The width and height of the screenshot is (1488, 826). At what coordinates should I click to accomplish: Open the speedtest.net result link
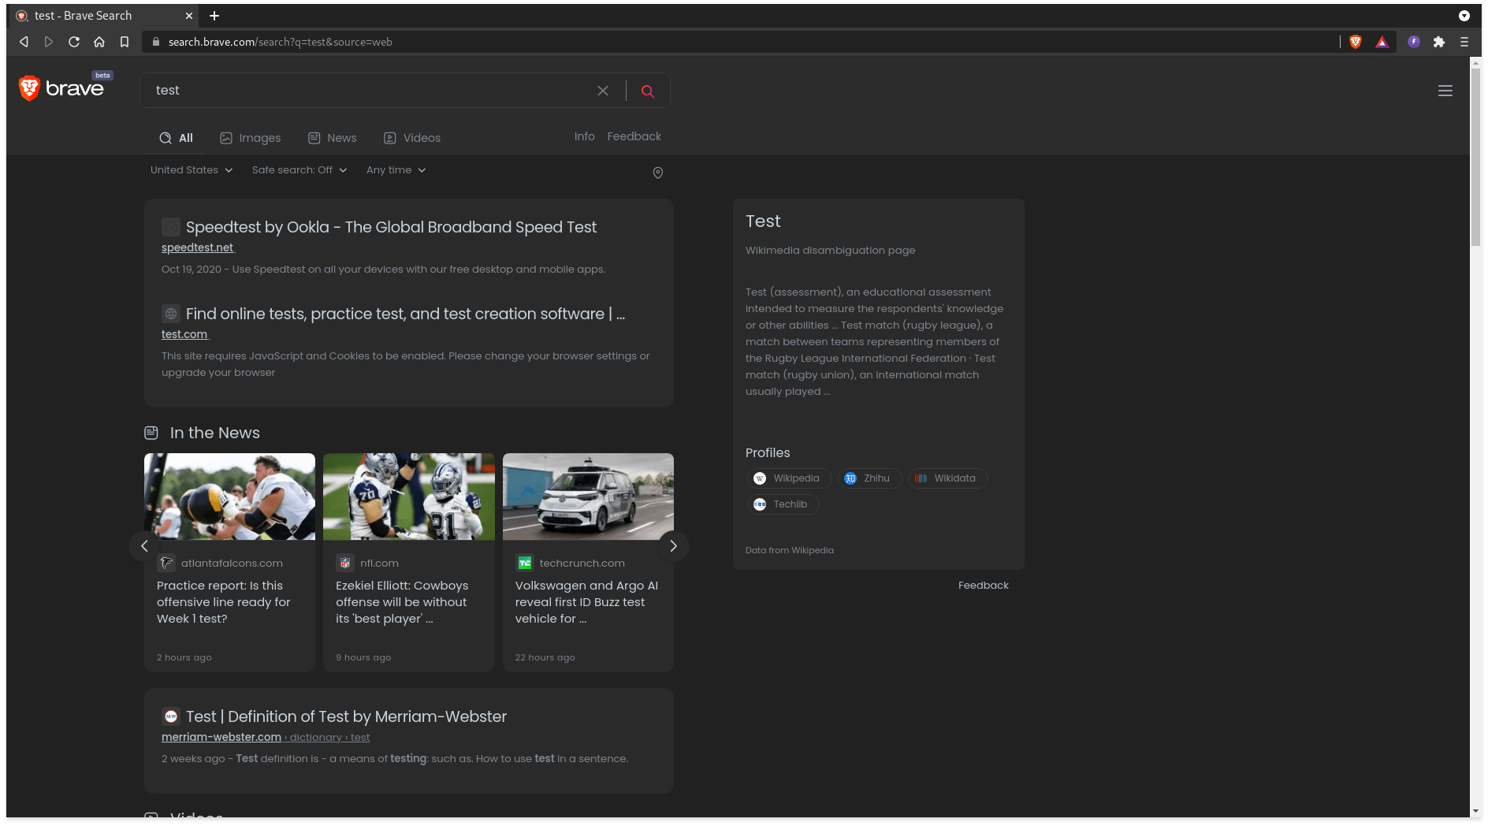pos(197,247)
